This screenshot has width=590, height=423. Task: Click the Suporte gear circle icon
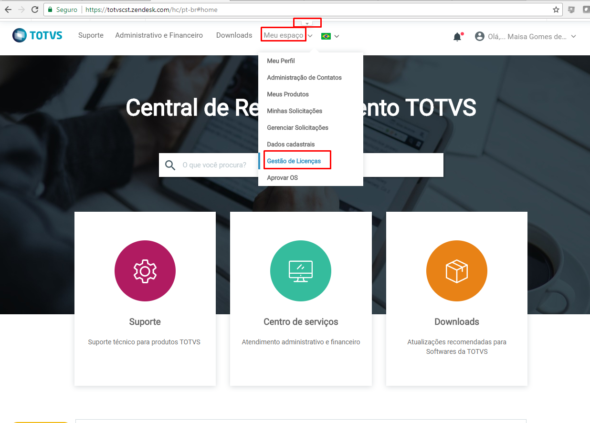click(145, 271)
